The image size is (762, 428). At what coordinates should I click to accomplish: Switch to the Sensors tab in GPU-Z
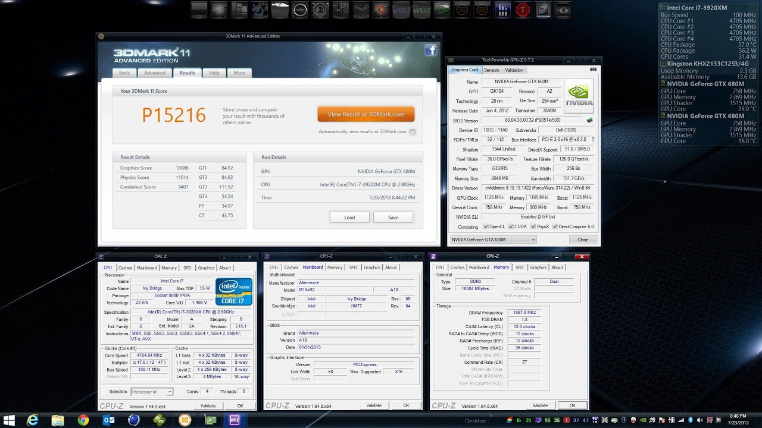(492, 70)
